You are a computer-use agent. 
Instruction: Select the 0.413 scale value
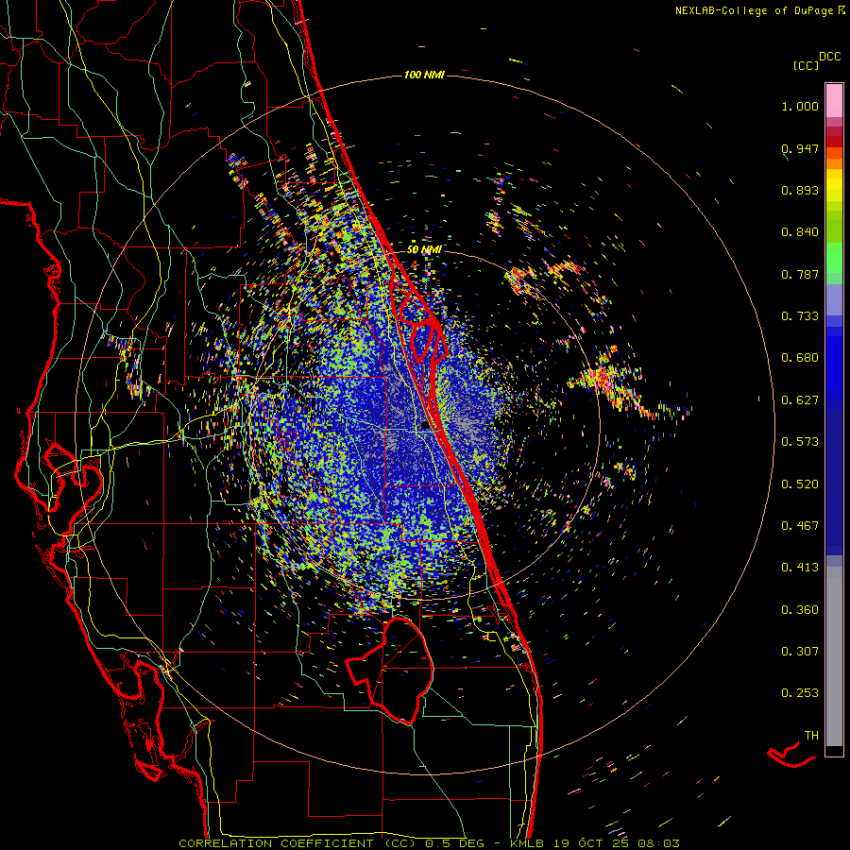click(800, 568)
